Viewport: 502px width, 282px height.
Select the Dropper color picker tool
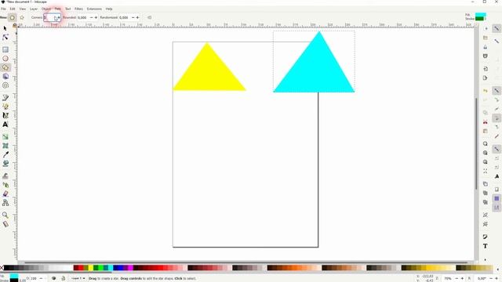tap(5, 155)
